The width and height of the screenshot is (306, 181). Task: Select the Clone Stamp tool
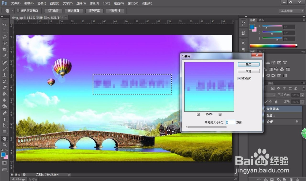5,75
